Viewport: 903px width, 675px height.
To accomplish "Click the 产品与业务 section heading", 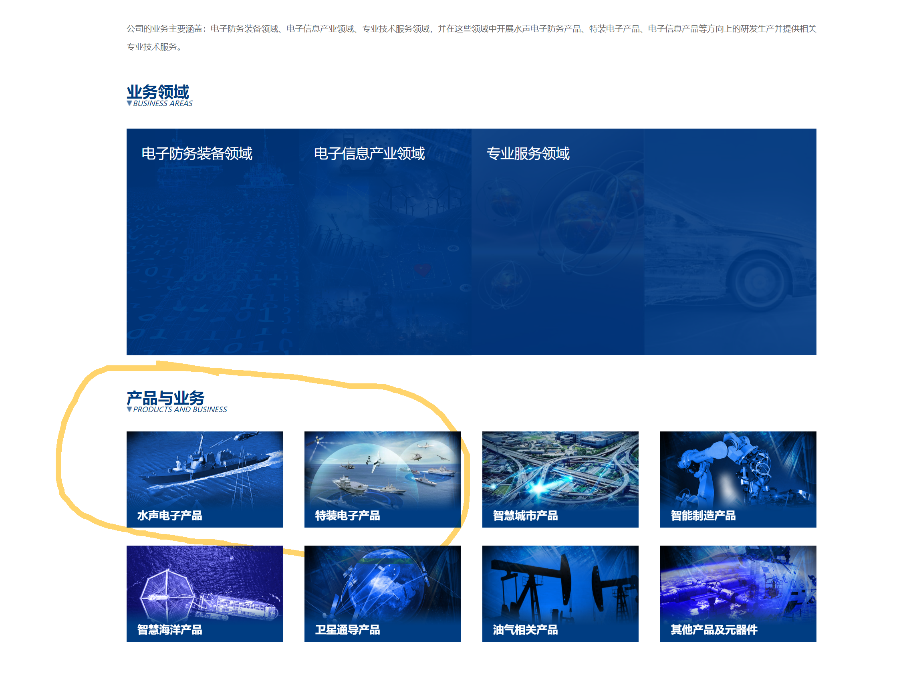I will [x=165, y=397].
